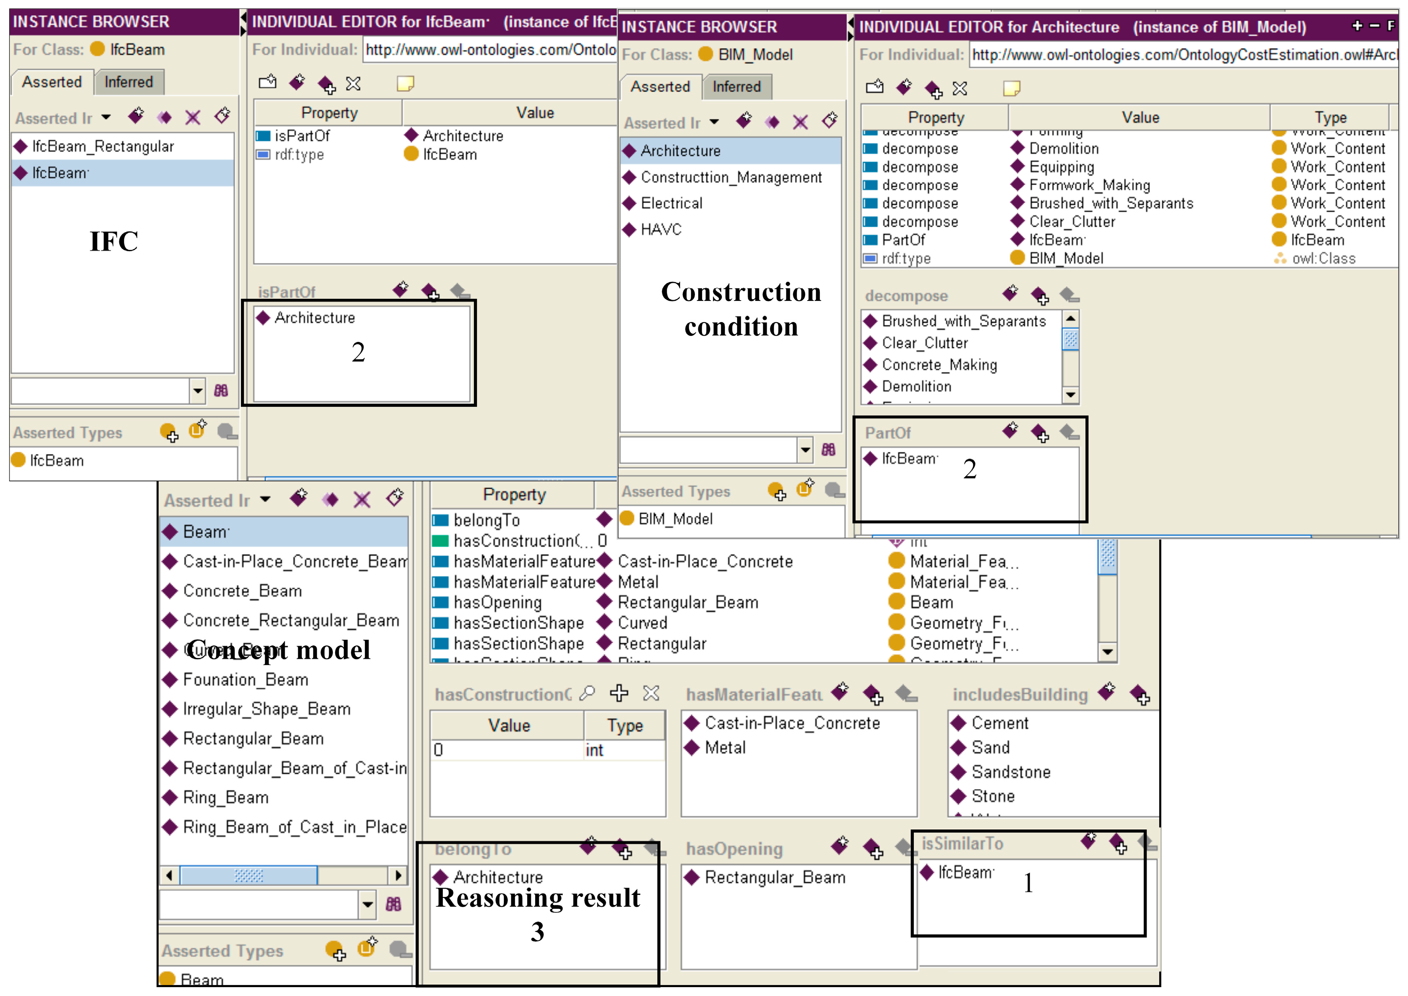
Task: Click the For Individual URL field for Architecture
Action: click(1184, 54)
